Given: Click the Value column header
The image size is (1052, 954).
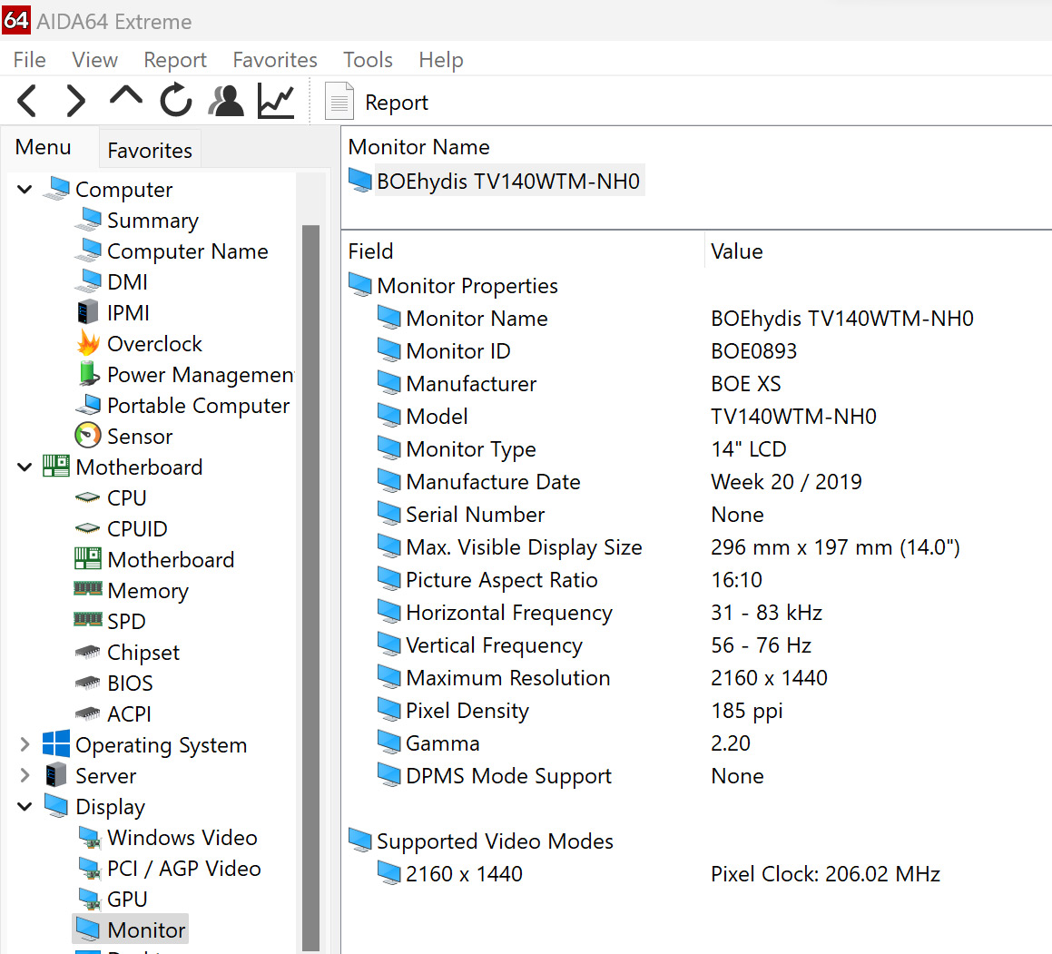Looking at the screenshot, I should click(x=737, y=251).
